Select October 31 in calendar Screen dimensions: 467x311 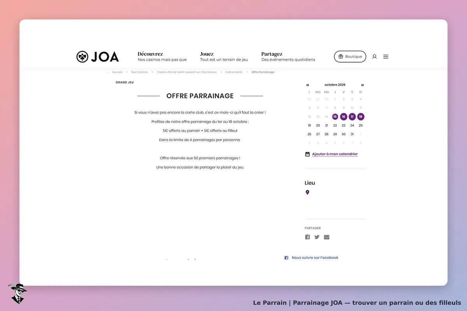click(x=352, y=134)
